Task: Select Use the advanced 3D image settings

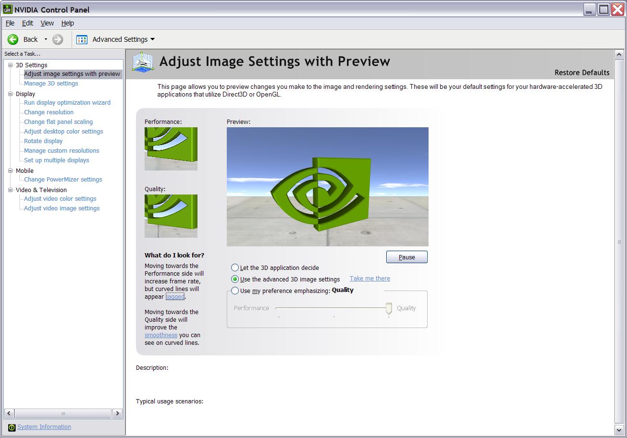Action: [x=285, y=279]
